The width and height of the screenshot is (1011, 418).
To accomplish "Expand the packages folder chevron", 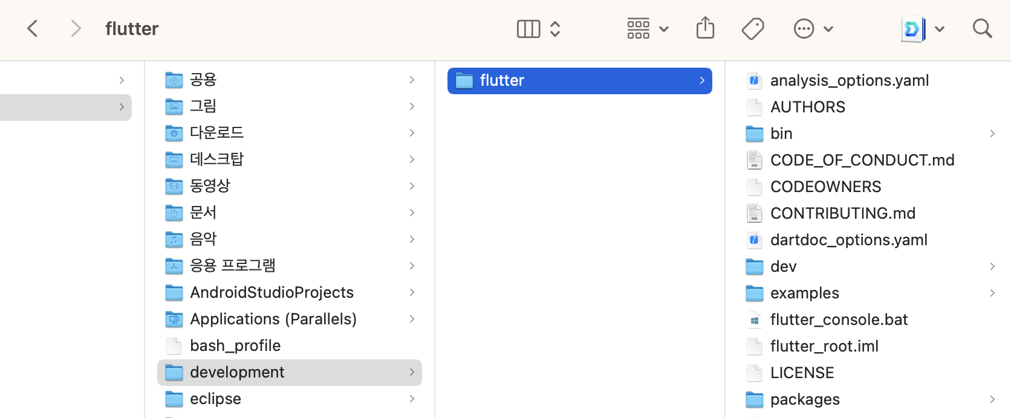I will (992, 399).
